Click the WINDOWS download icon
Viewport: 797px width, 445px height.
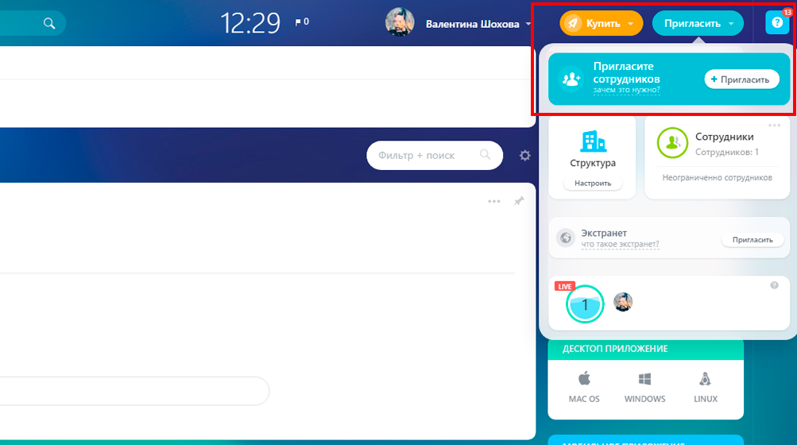point(644,379)
